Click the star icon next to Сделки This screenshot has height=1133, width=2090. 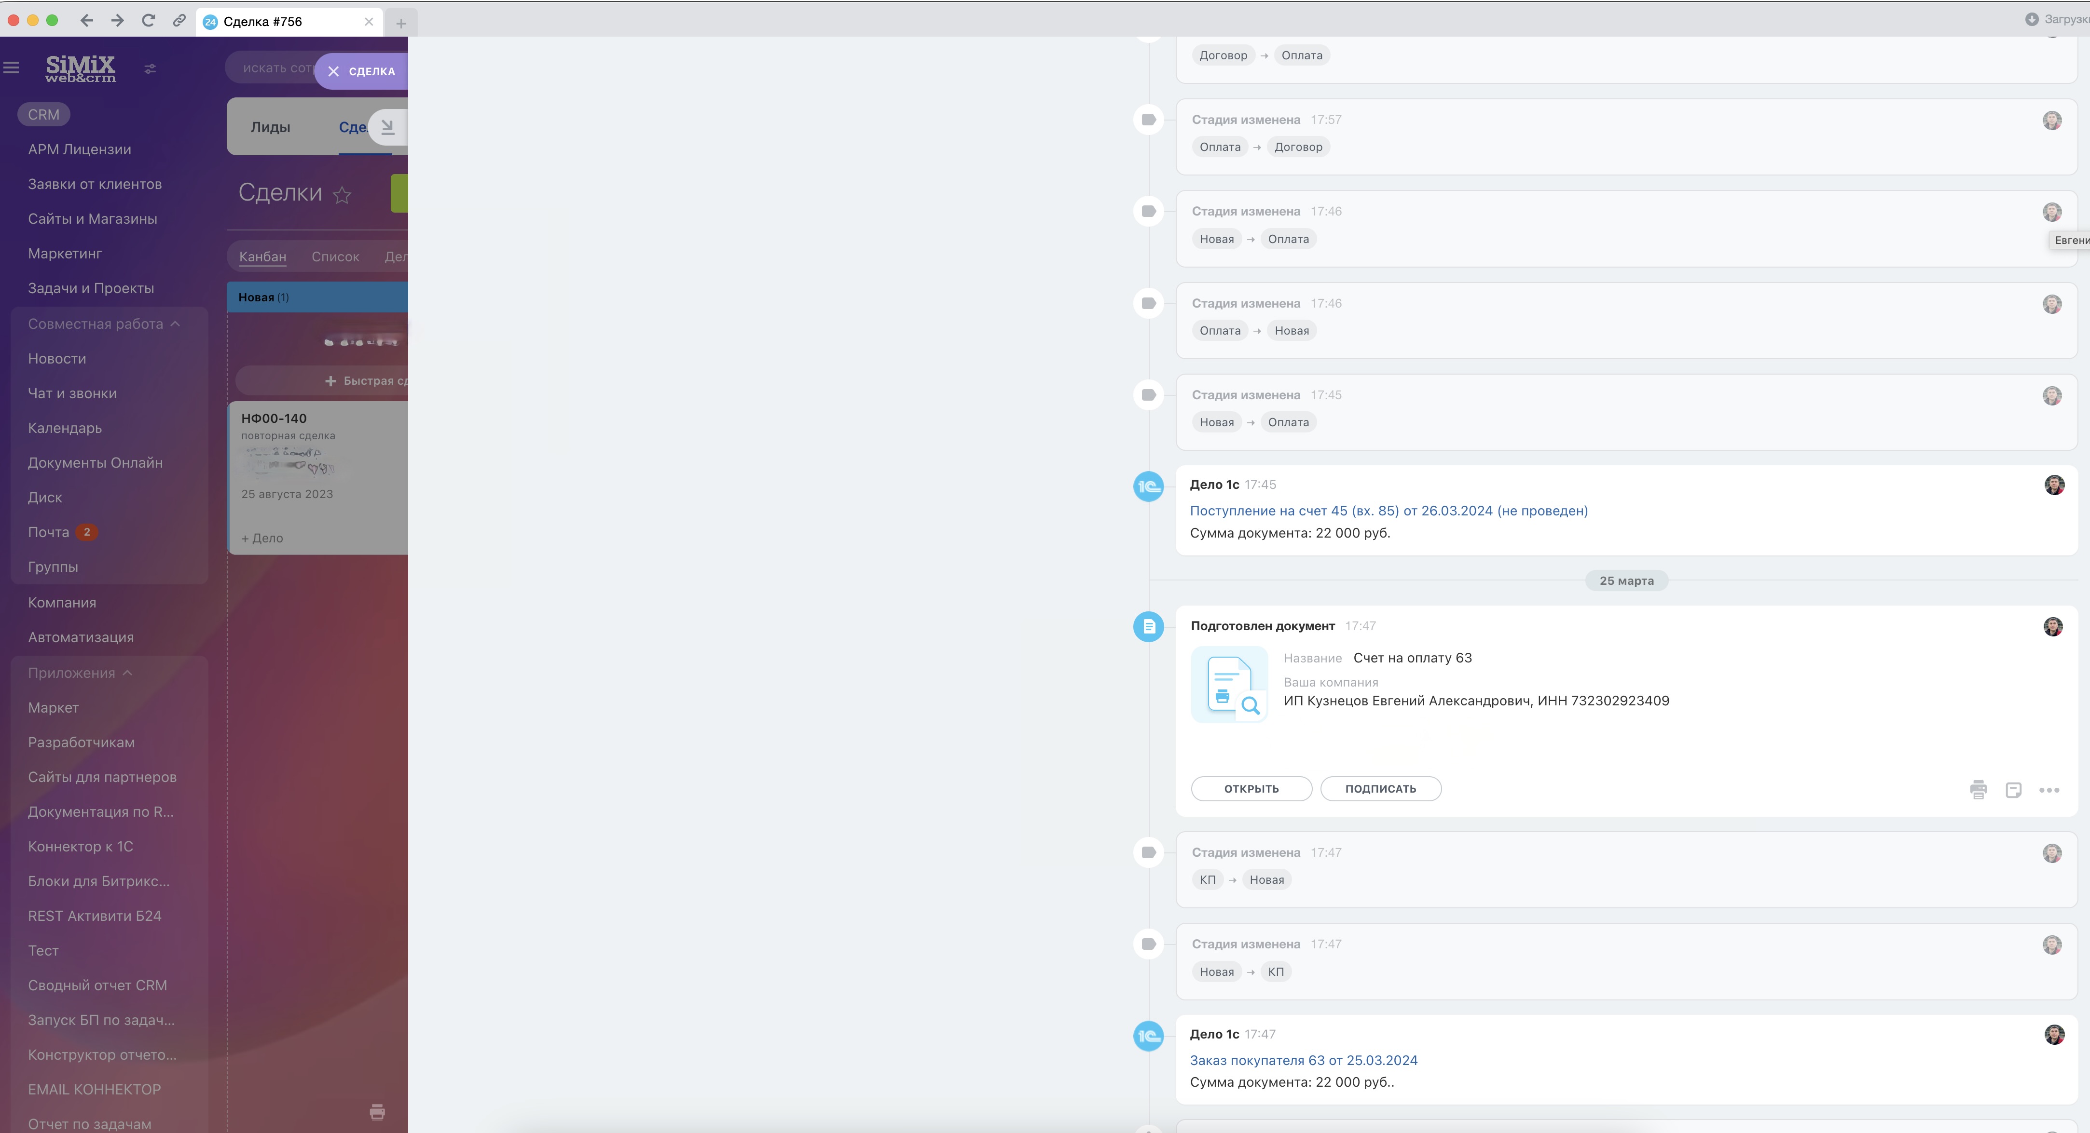coord(343,195)
